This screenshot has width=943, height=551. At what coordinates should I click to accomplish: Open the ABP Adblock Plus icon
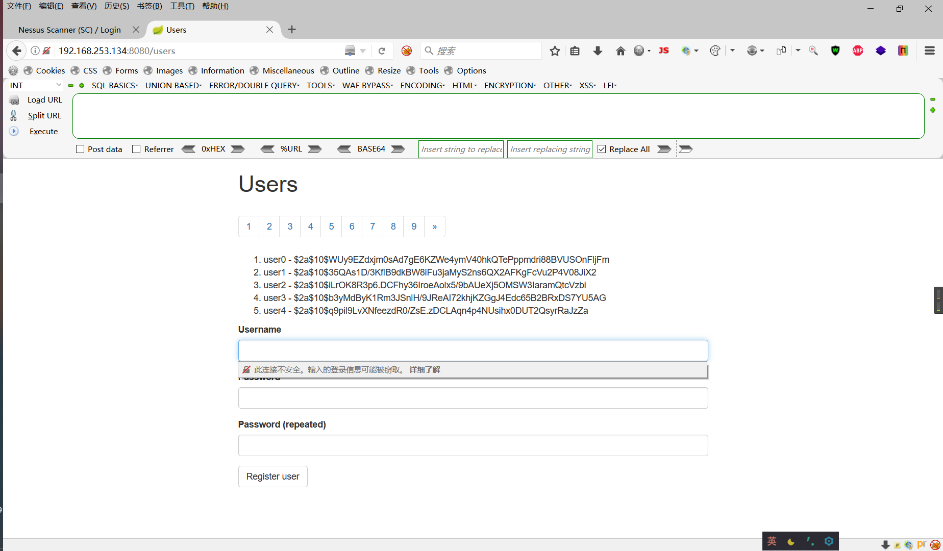coord(858,51)
